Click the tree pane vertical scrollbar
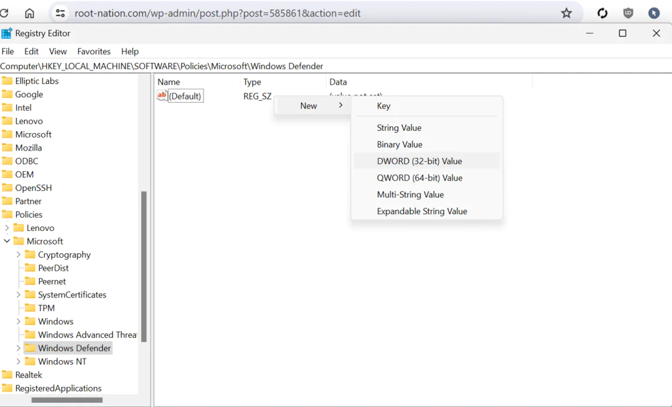 [x=144, y=267]
